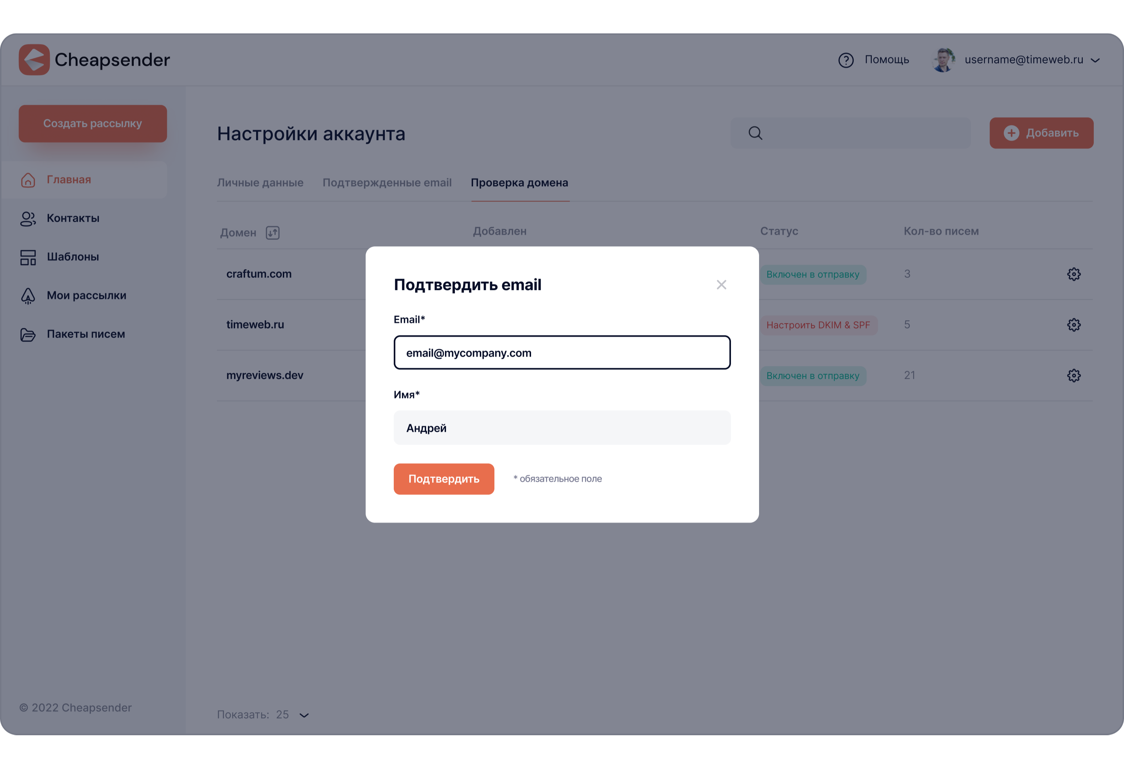Expand the username@timeweb.ru account dropdown
The height and width of the screenshot is (769, 1124).
coord(1096,60)
